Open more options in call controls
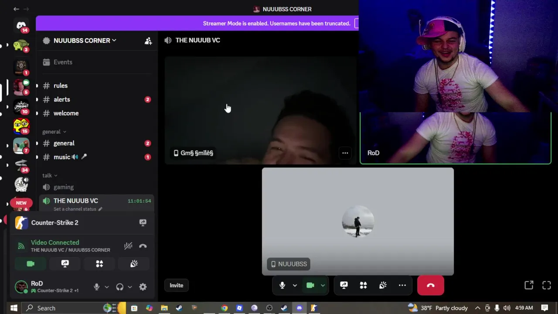 (x=402, y=285)
